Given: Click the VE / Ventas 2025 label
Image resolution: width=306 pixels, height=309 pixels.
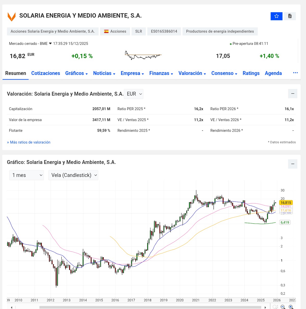Looking at the screenshot, I should click(133, 120).
